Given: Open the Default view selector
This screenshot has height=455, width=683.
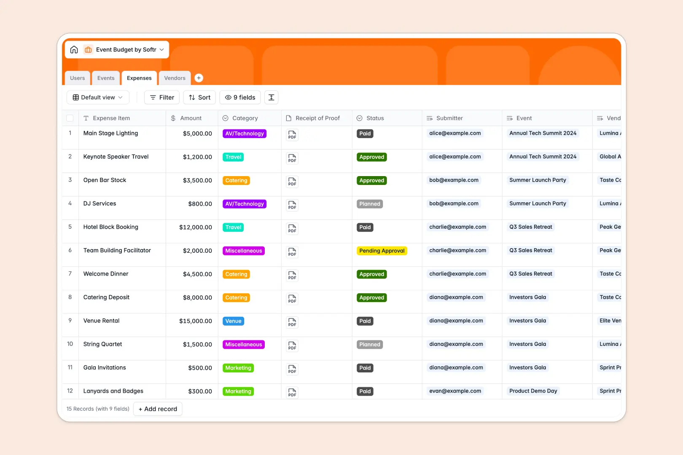Looking at the screenshot, I should [x=98, y=97].
